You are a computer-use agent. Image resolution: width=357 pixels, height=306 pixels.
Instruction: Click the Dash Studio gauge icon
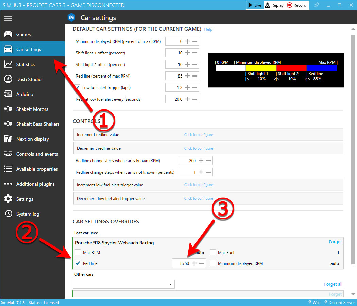point(8,79)
